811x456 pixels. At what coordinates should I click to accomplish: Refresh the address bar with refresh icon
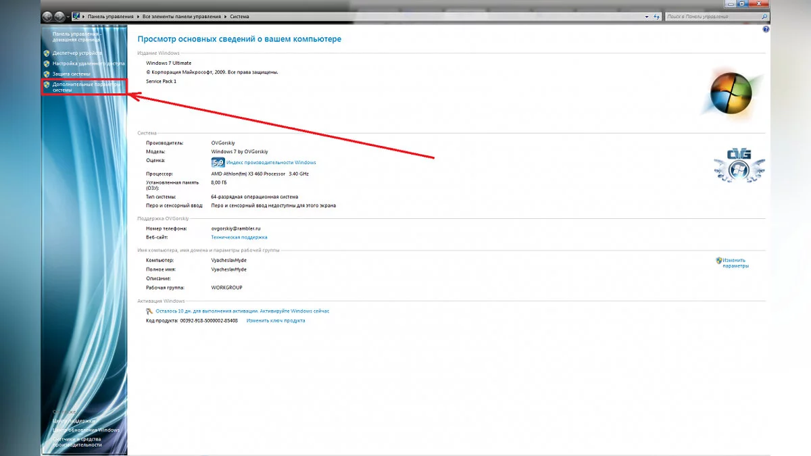(657, 16)
